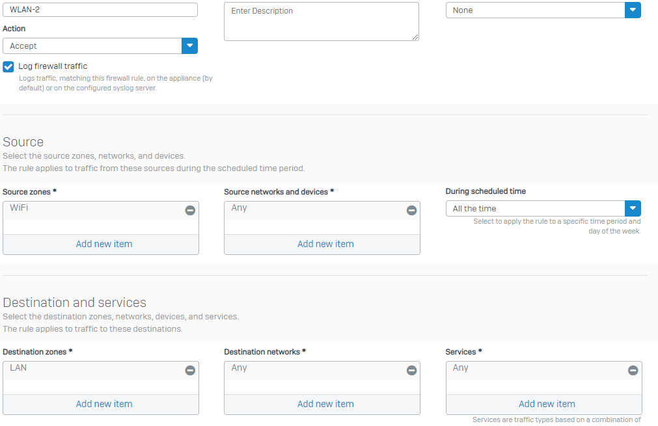Remove Any from Source networks and devices

(411, 210)
